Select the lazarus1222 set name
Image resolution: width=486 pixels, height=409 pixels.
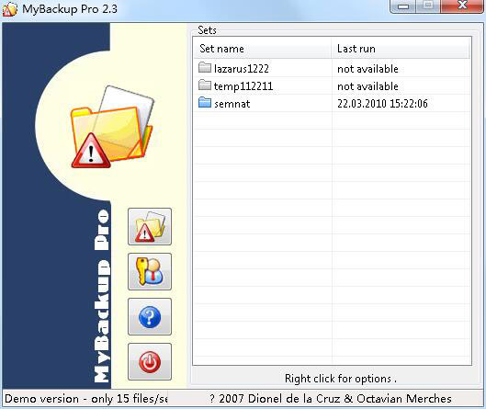pyautogui.click(x=241, y=69)
